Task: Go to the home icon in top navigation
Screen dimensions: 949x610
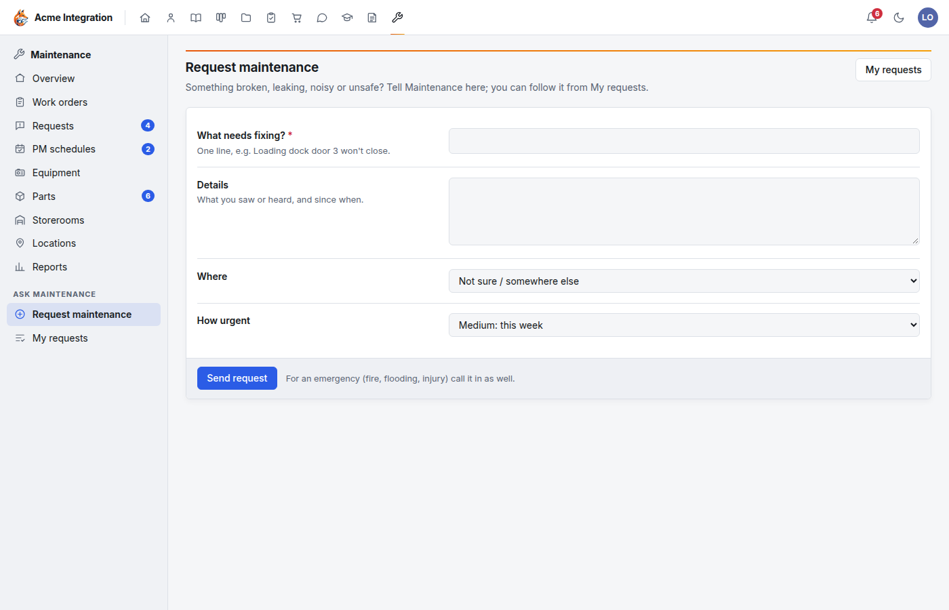Action: coord(145,18)
